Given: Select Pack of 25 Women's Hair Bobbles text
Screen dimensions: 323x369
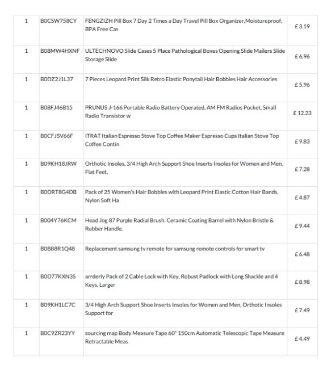Looking at the screenshot, I should [182, 196].
